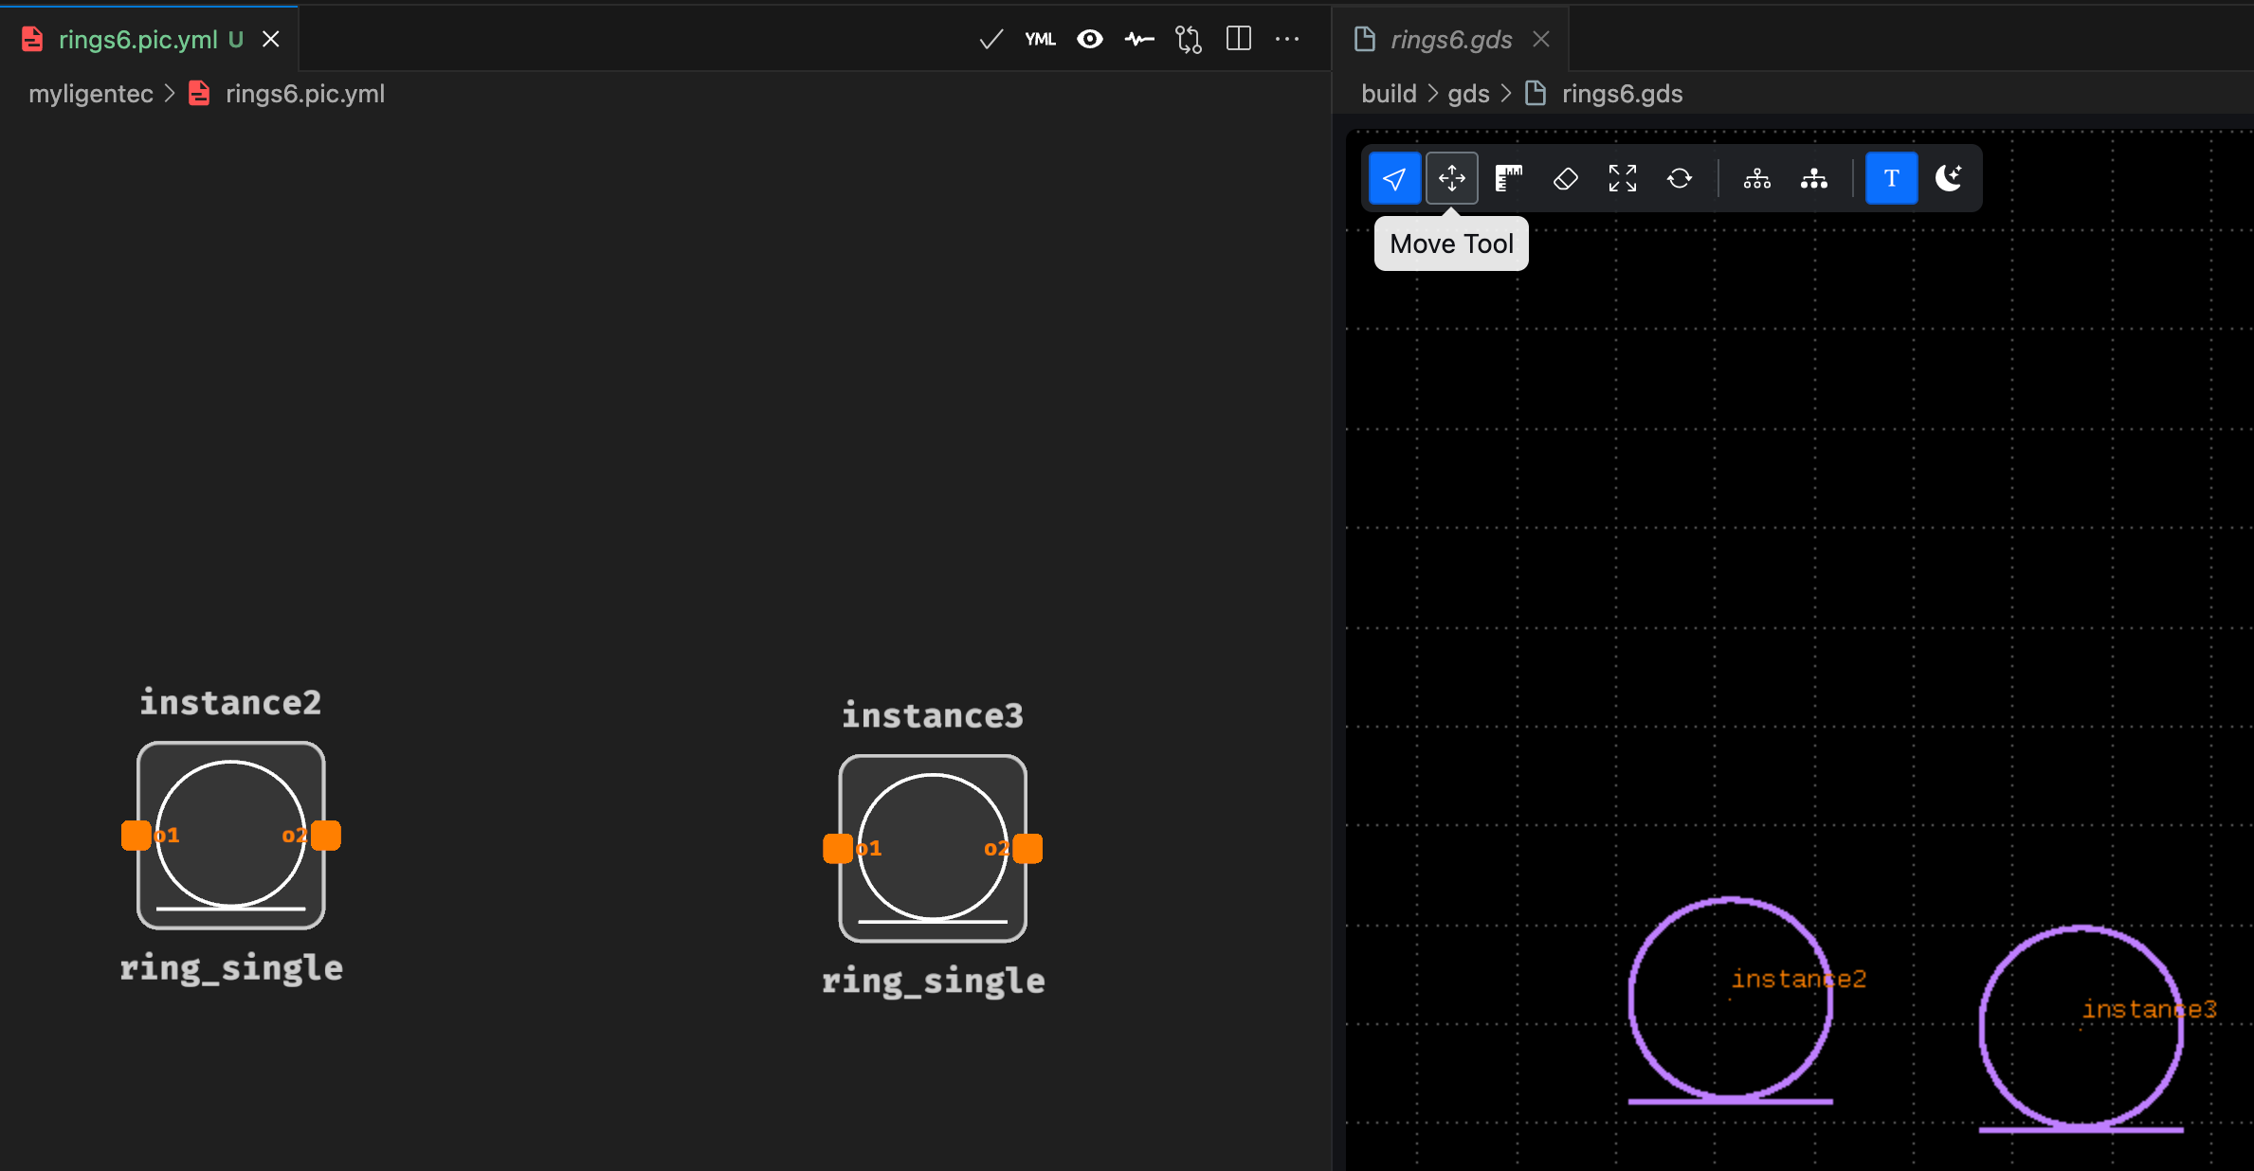The width and height of the screenshot is (2254, 1171).
Task: Expand the myligentec breadcrumb folder
Action: pyautogui.click(x=91, y=94)
